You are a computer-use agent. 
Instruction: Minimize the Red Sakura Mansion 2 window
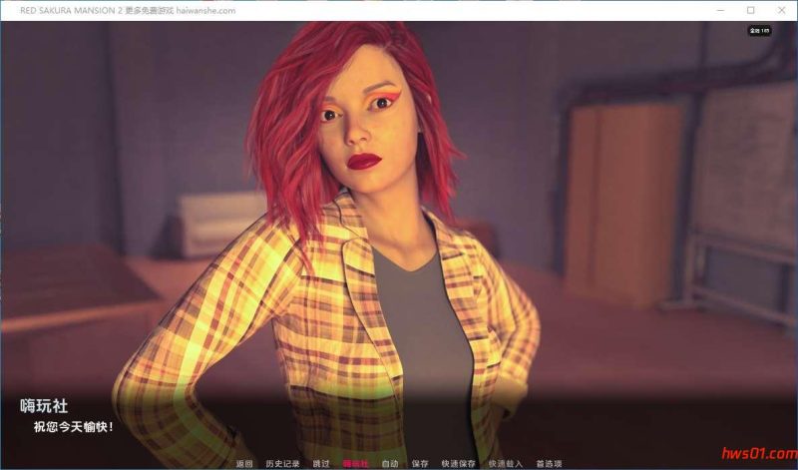pyautogui.click(x=720, y=10)
